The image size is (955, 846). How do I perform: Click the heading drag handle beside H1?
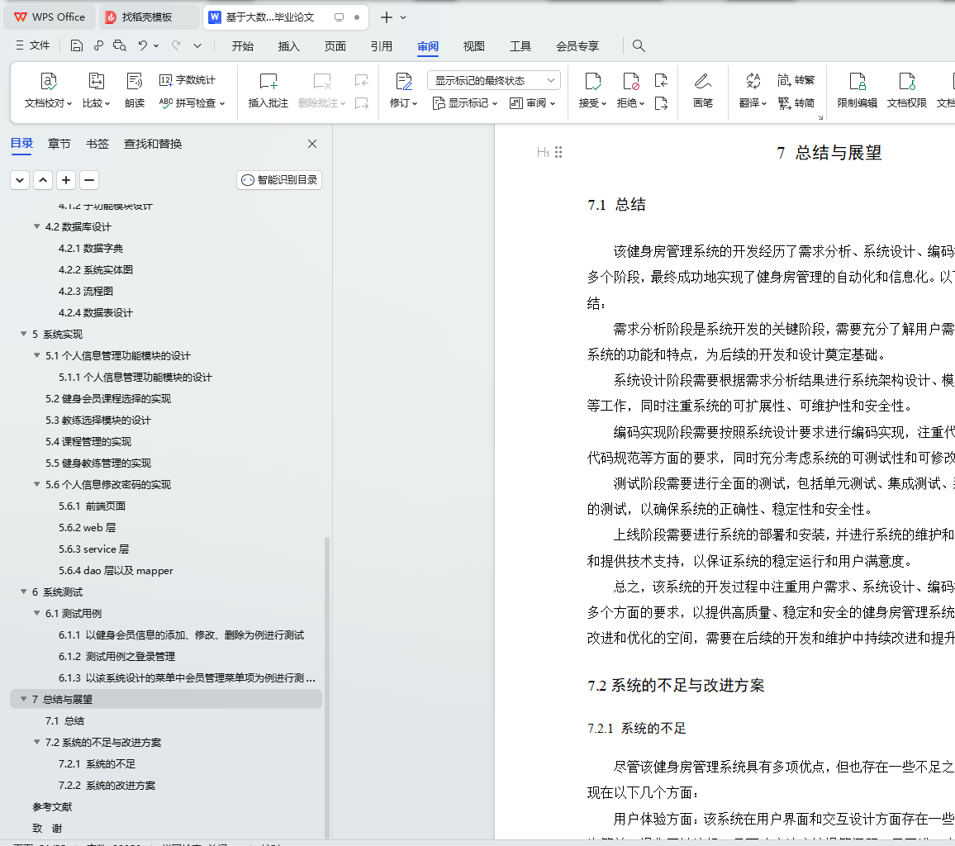[x=558, y=152]
